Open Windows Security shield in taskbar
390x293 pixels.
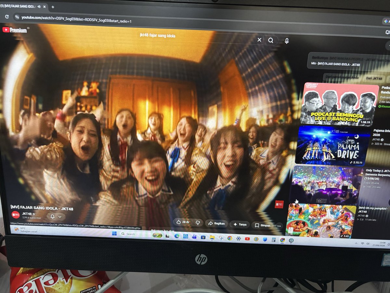point(265,240)
